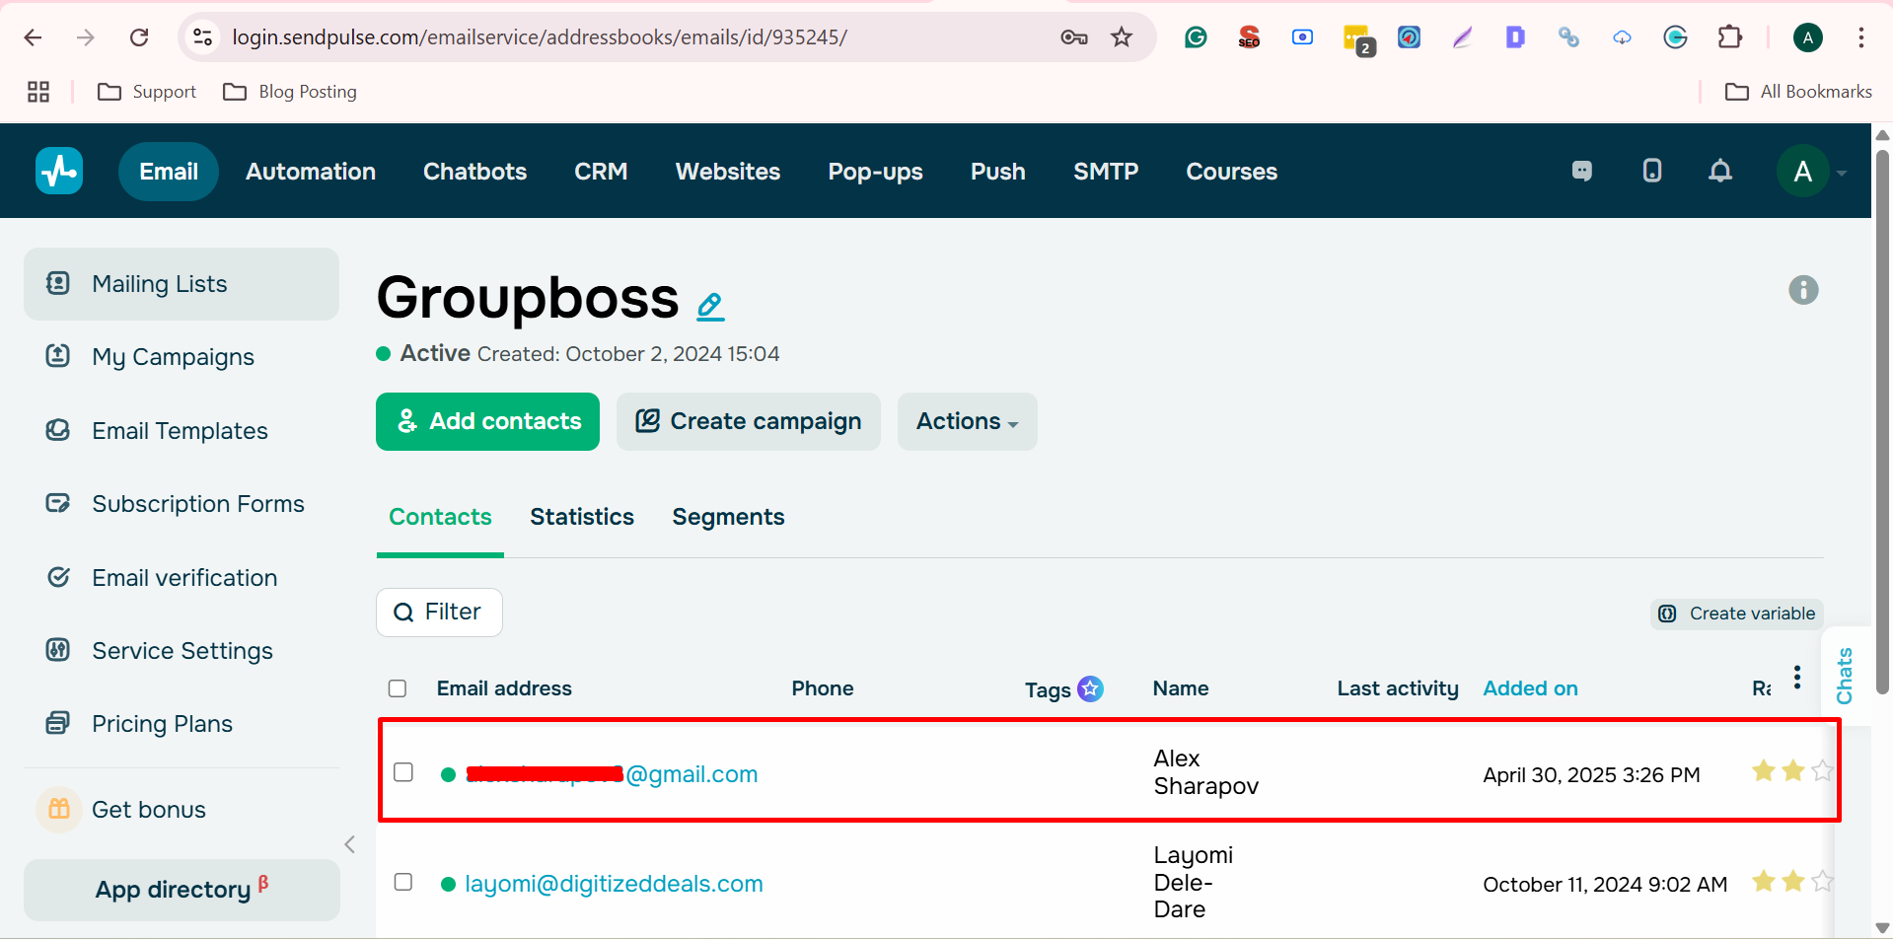Click the rename pencil icon beside Groupboss
Image resolution: width=1893 pixels, height=939 pixels.
coord(710,307)
